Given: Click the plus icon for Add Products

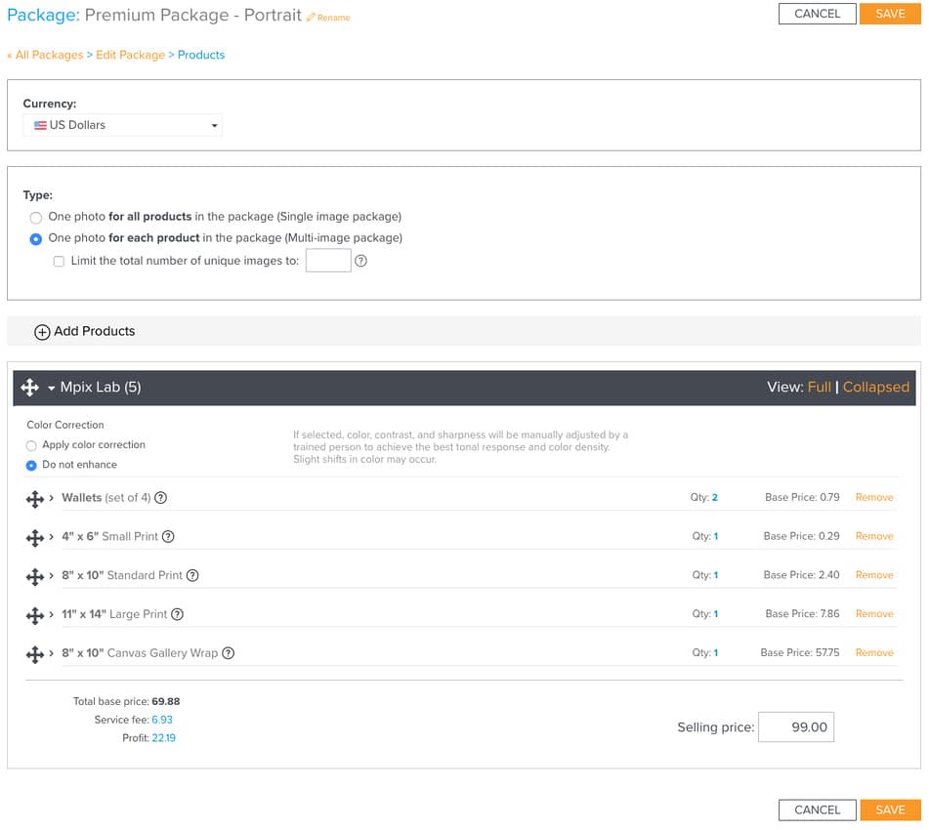Looking at the screenshot, I should 41,332.
